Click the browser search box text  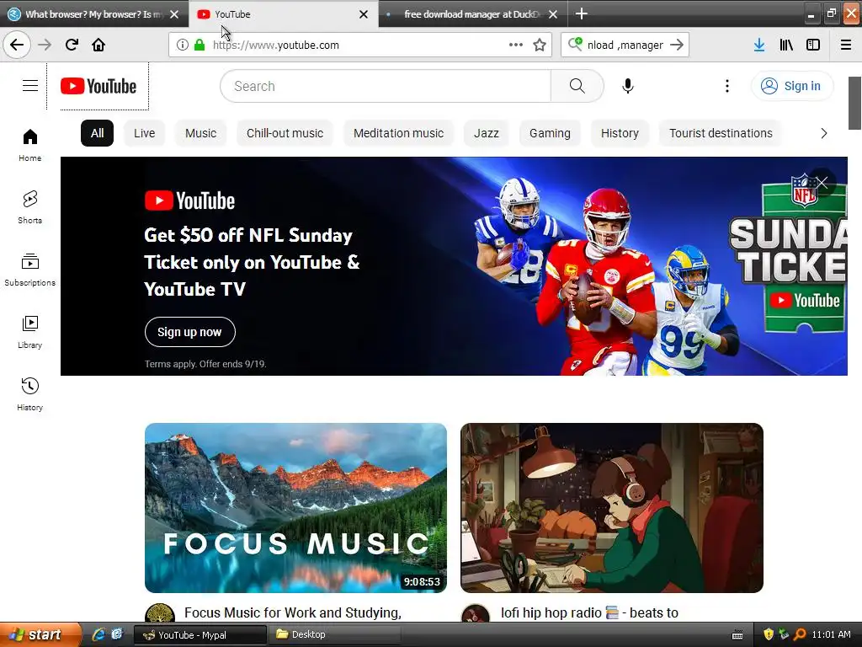tap(625, 45)
